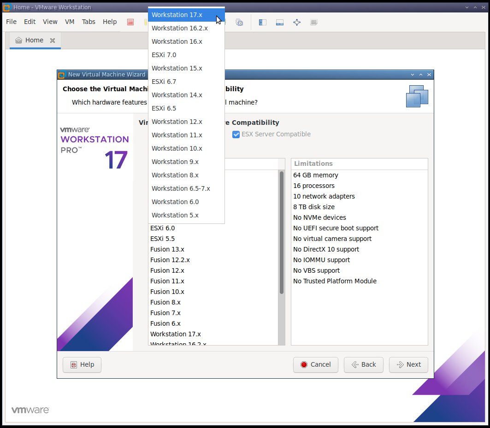Image resolution: width=490 pixels, height=428 pixels.
Task: Select Fusion 13.x in the products list
Action: point(213,250)
